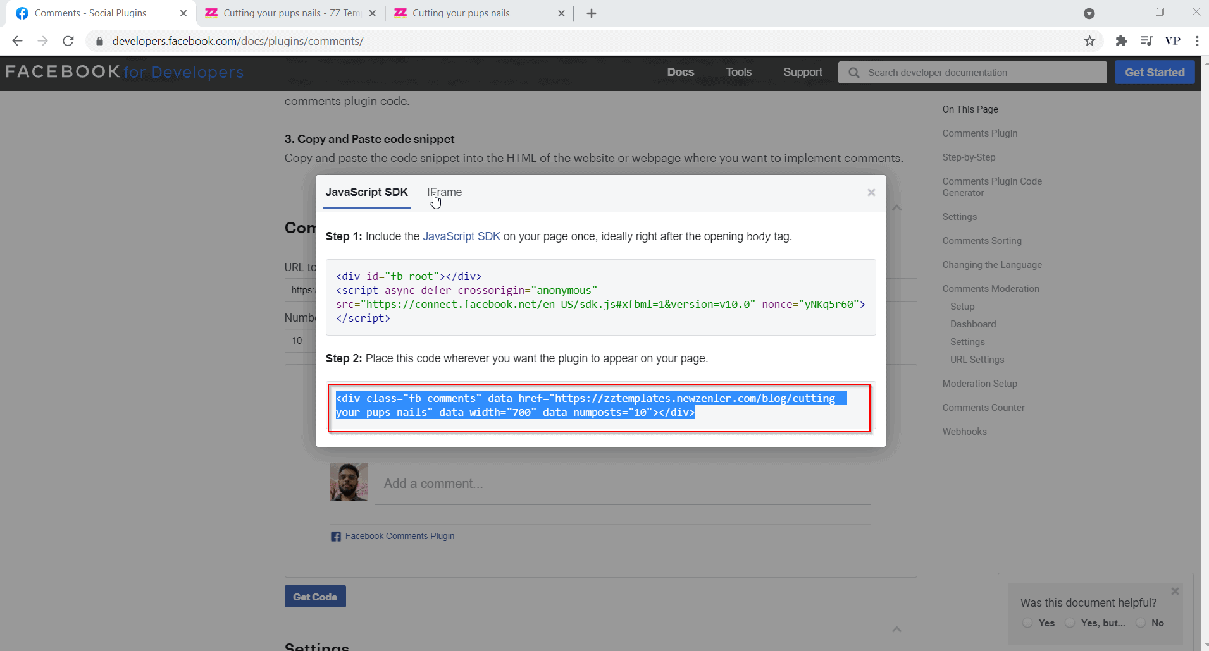The width and height of the screenshot is (1209, 651).
Task: Bookmark this page using the star icon
Action: 1089,40
